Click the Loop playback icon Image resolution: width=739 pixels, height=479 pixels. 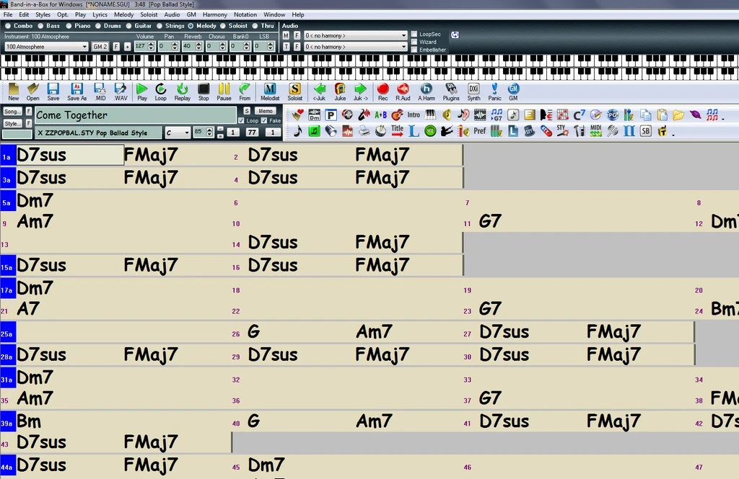(161, 91)
